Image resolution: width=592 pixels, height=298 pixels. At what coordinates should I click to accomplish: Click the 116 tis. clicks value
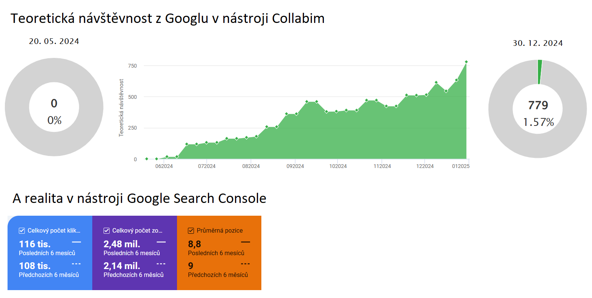35,244
